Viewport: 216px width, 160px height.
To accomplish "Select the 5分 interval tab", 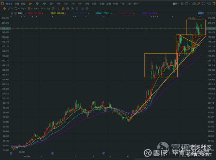I will (80, 4).
